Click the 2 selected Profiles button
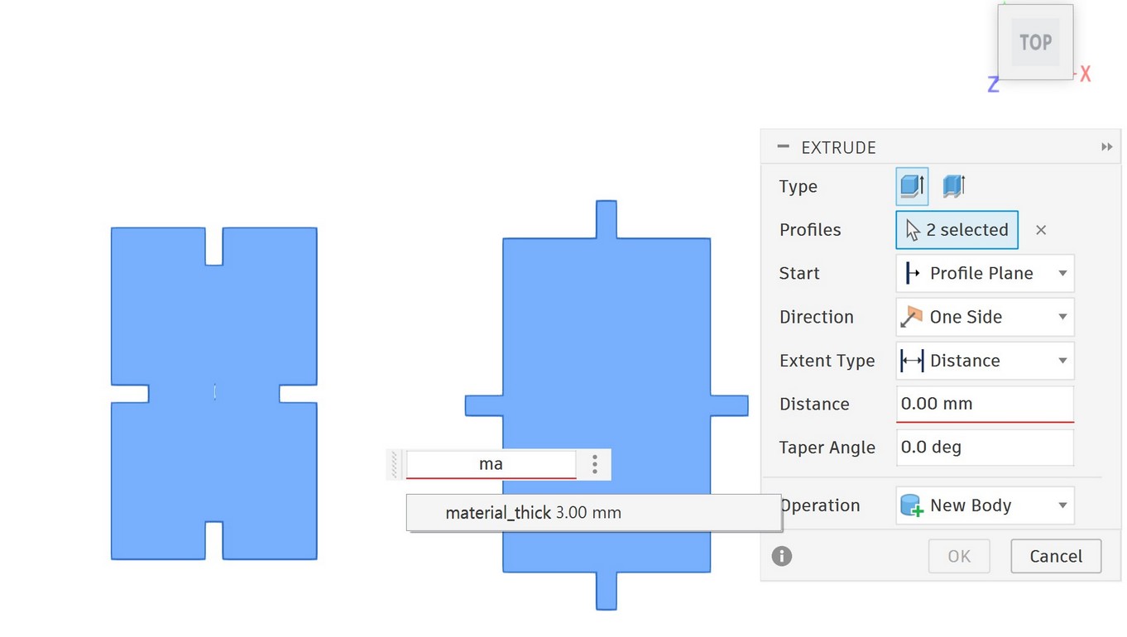Screen dimensions: 1127x637 pos(957,230)
